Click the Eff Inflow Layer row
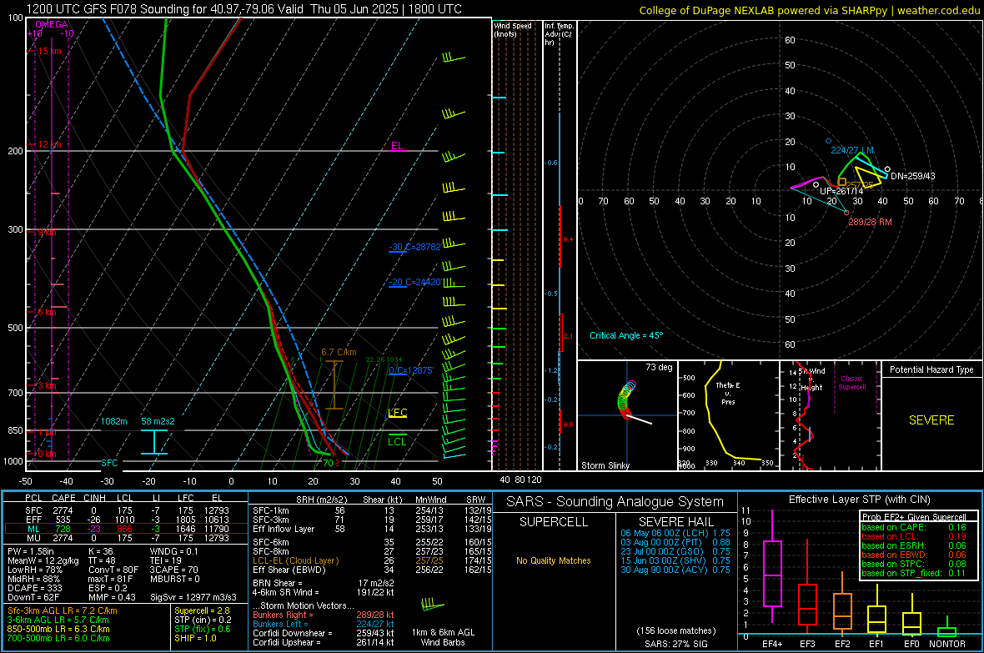Screen dimensions: 984x653 click(x=372, y=529)
